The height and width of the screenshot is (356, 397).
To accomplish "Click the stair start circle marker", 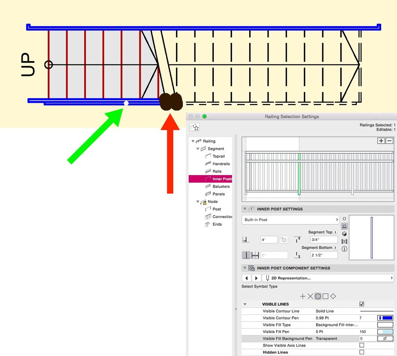I will click(48, 65).
